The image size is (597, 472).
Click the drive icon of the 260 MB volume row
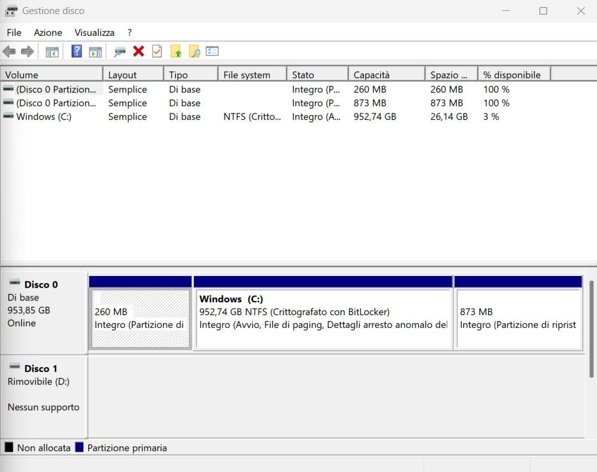(8, 89)
